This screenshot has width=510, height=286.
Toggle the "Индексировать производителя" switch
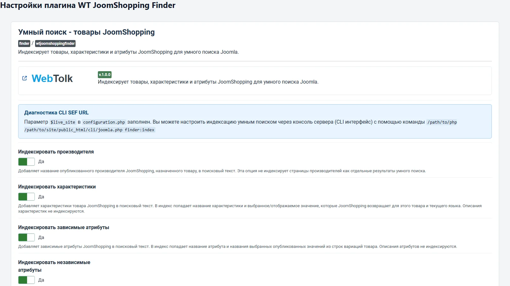(x=26, y=162)
